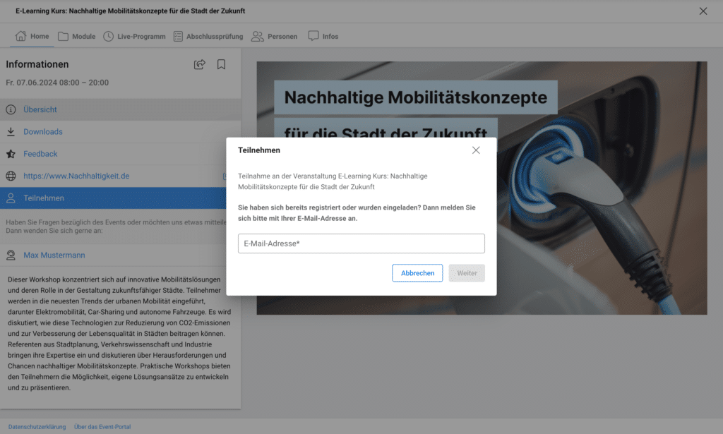Click the Feedback star icon

coord(11,154)
